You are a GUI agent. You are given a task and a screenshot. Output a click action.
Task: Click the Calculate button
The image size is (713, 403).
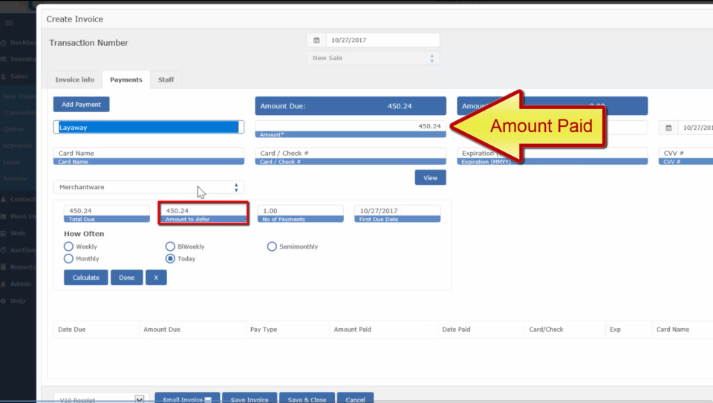(86, 278)
